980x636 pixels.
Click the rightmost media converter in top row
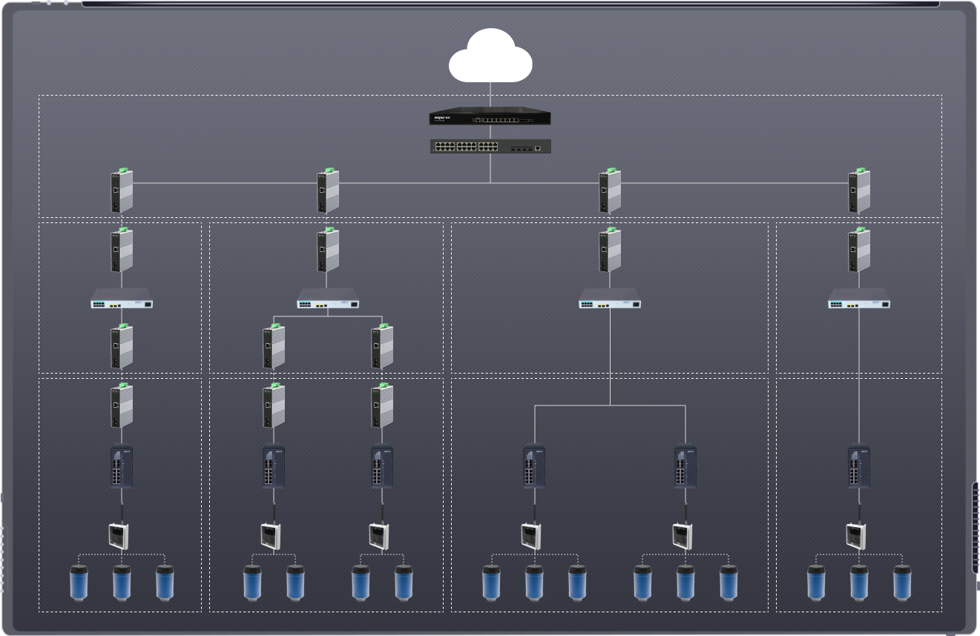click(859, 191)
